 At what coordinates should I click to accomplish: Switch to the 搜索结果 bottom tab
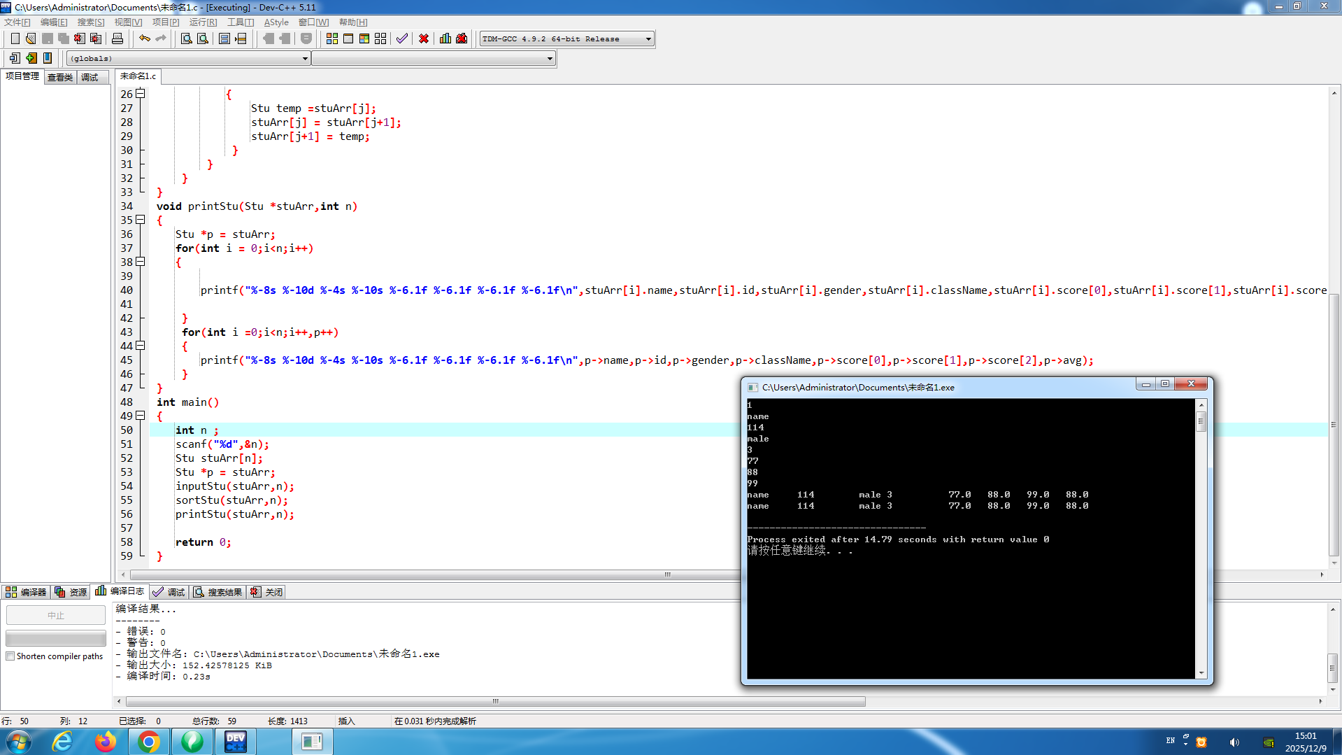coord(218,592)
